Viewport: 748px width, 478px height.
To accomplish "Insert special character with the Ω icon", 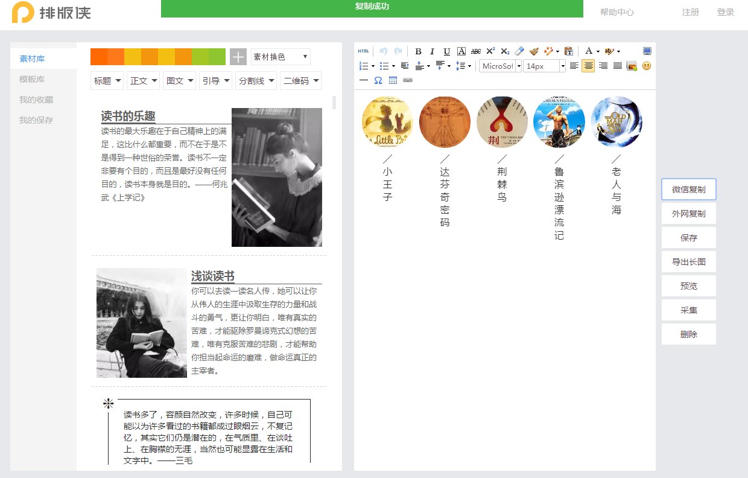I will click(378, 80).
